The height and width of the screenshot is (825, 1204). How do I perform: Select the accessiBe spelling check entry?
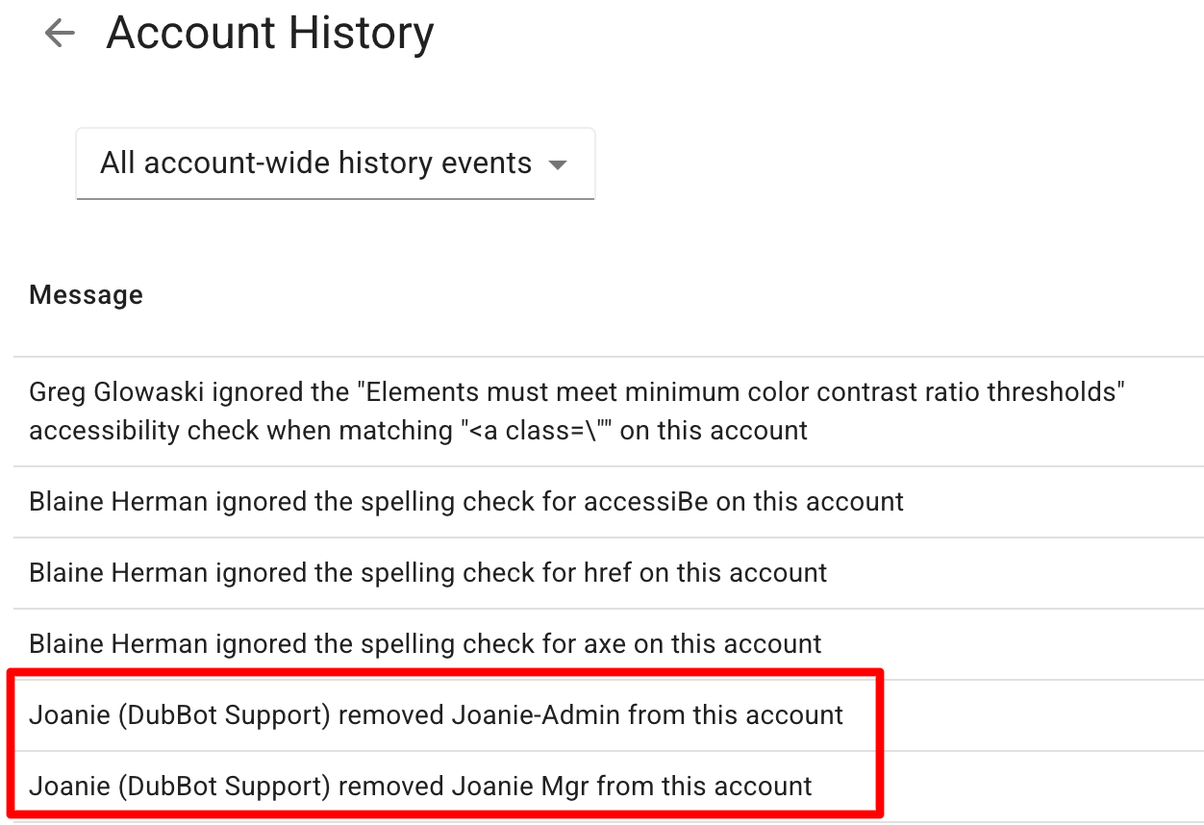[466, 501]
